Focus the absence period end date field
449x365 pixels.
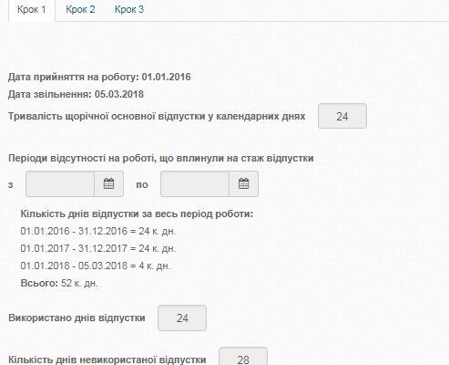coord(195,183)
